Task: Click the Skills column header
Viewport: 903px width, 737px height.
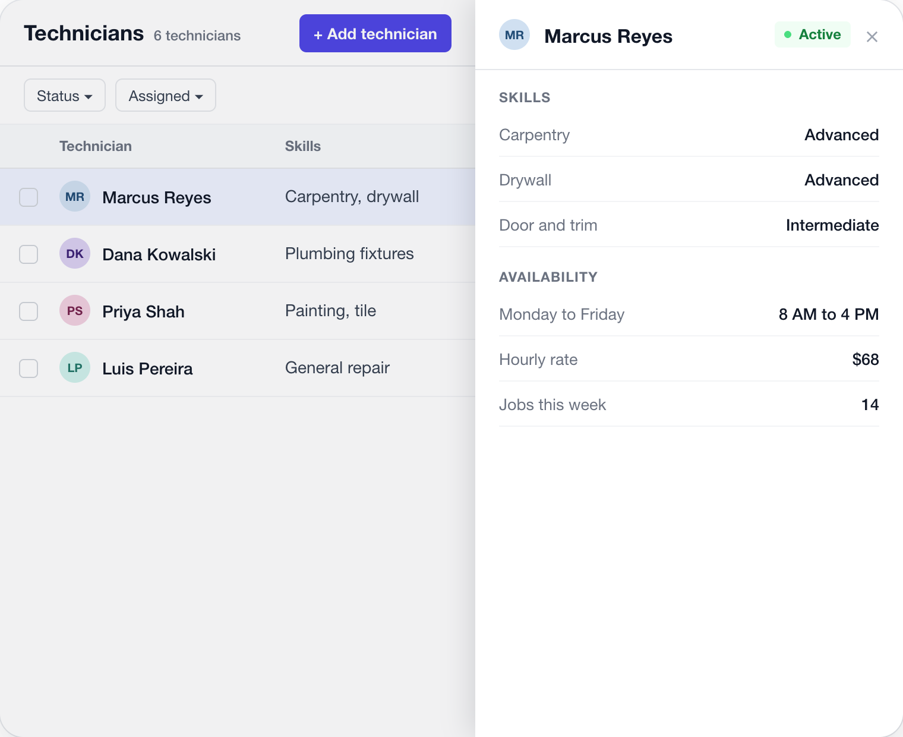Action: point(303,146)
